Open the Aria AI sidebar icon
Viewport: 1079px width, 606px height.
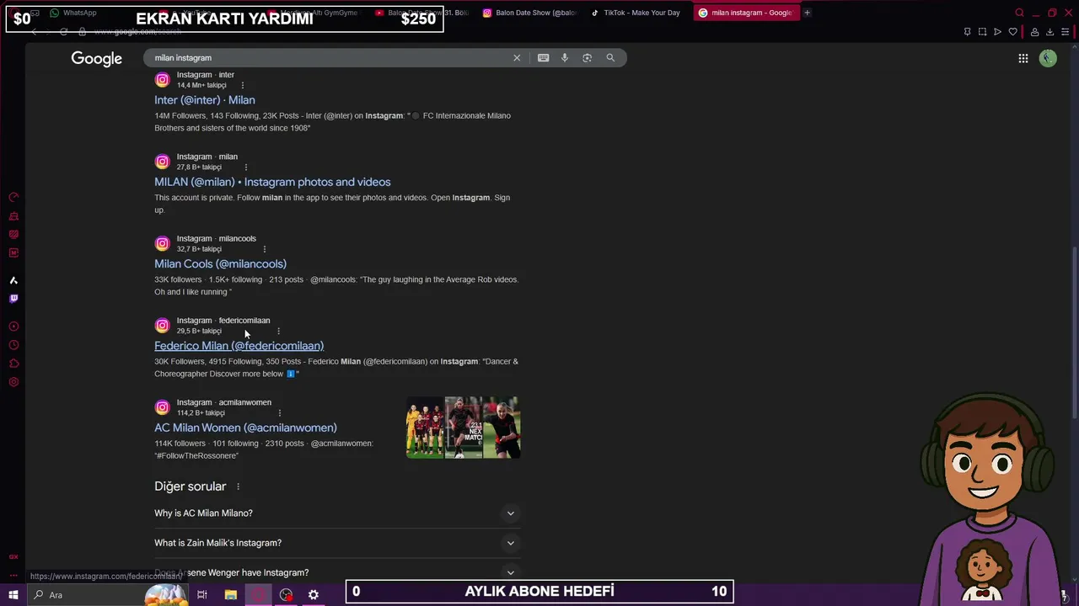click(x=13, y=280)
